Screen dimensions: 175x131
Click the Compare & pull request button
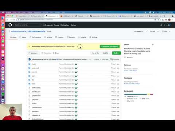tap(110, 47)
